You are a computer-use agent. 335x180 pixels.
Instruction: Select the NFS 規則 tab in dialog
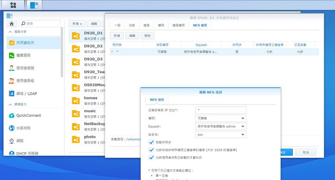point(157,100)
